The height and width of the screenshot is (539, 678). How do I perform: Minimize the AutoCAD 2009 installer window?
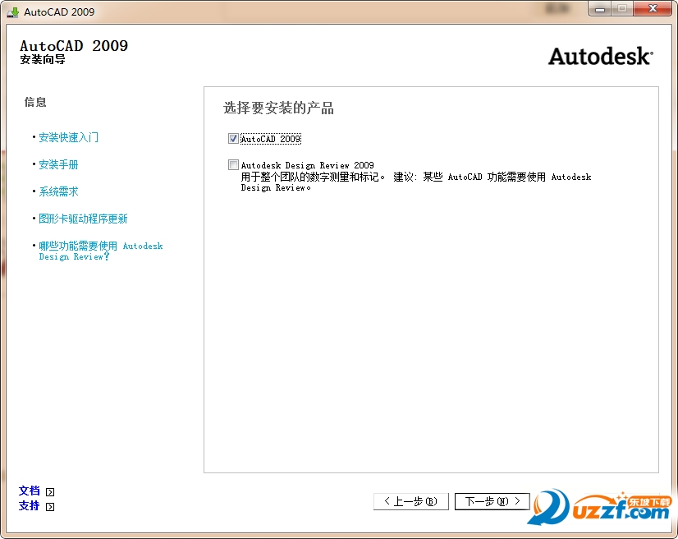click(x=600, y=9)
